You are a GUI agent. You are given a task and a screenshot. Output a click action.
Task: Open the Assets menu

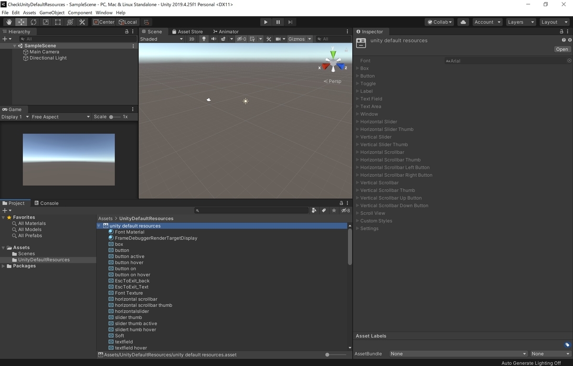pyautogui.click(x=30, y=12)
